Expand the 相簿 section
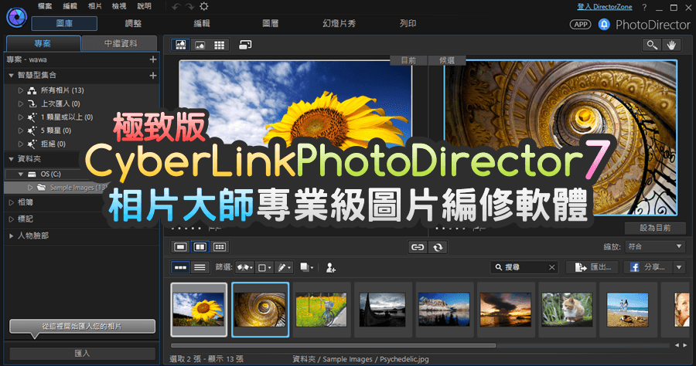The image size is (696, 366). [11, 202]
